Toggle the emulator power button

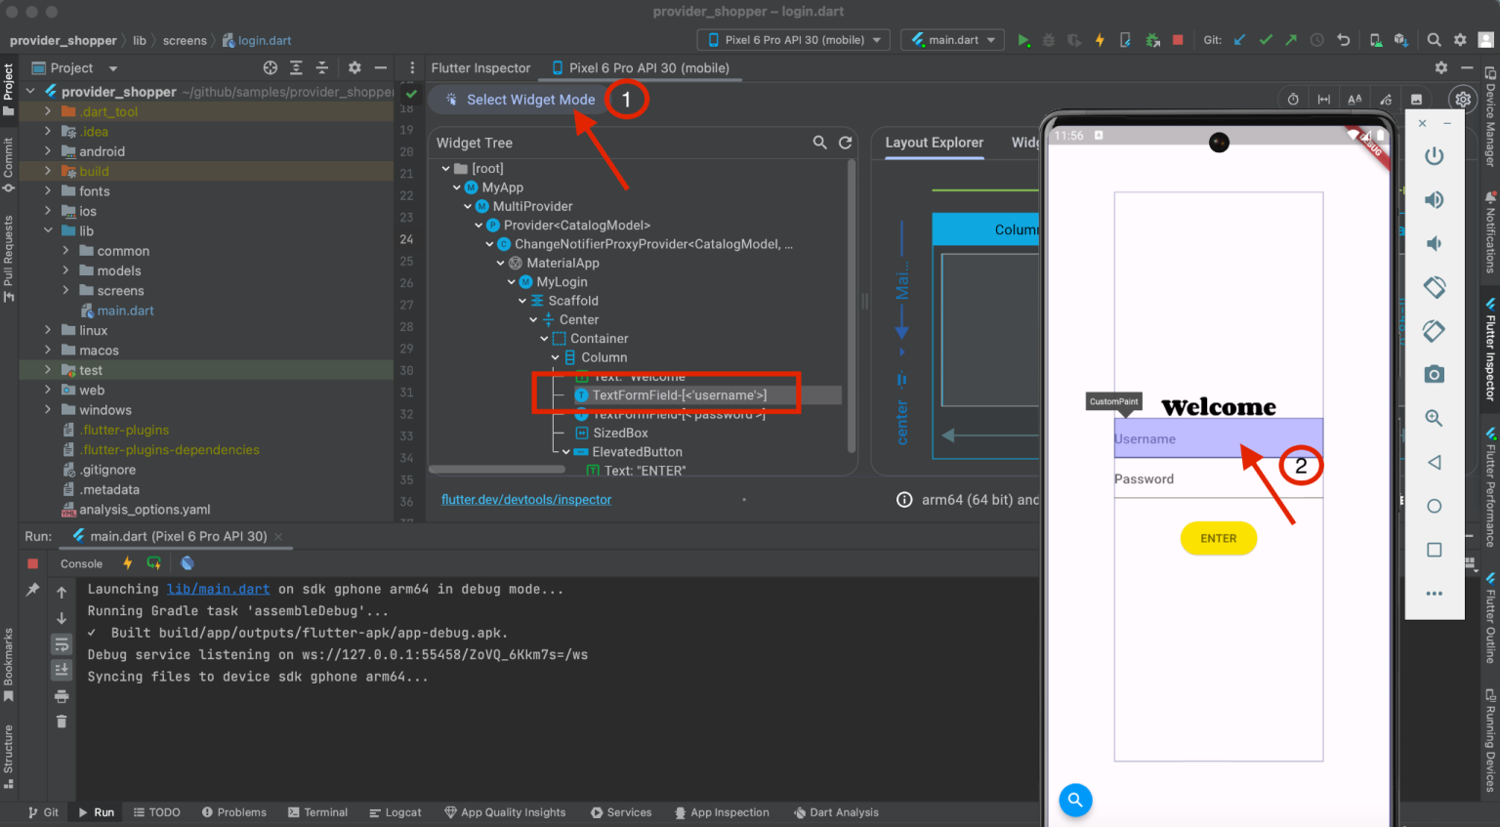pos(1434,156)
